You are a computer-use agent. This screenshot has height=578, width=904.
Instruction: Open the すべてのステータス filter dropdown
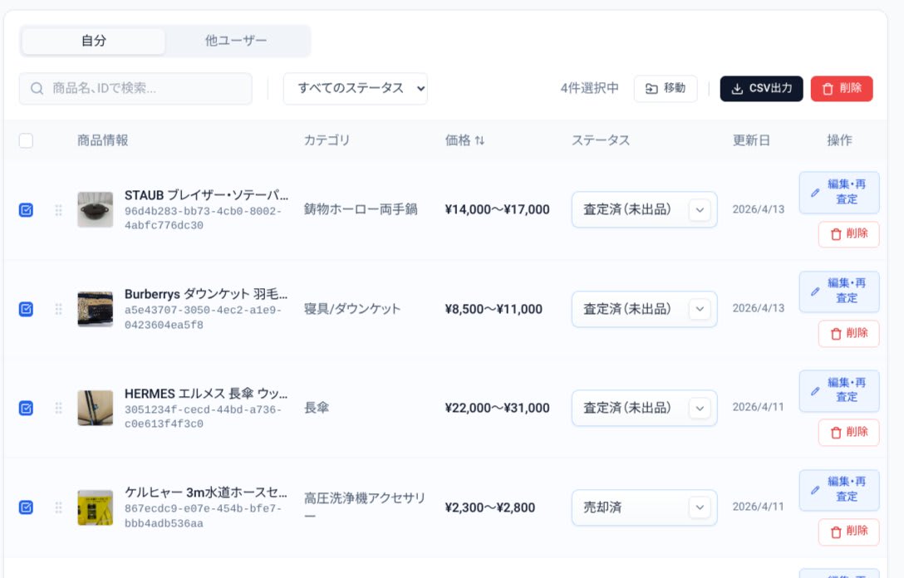tap(356, 88)
